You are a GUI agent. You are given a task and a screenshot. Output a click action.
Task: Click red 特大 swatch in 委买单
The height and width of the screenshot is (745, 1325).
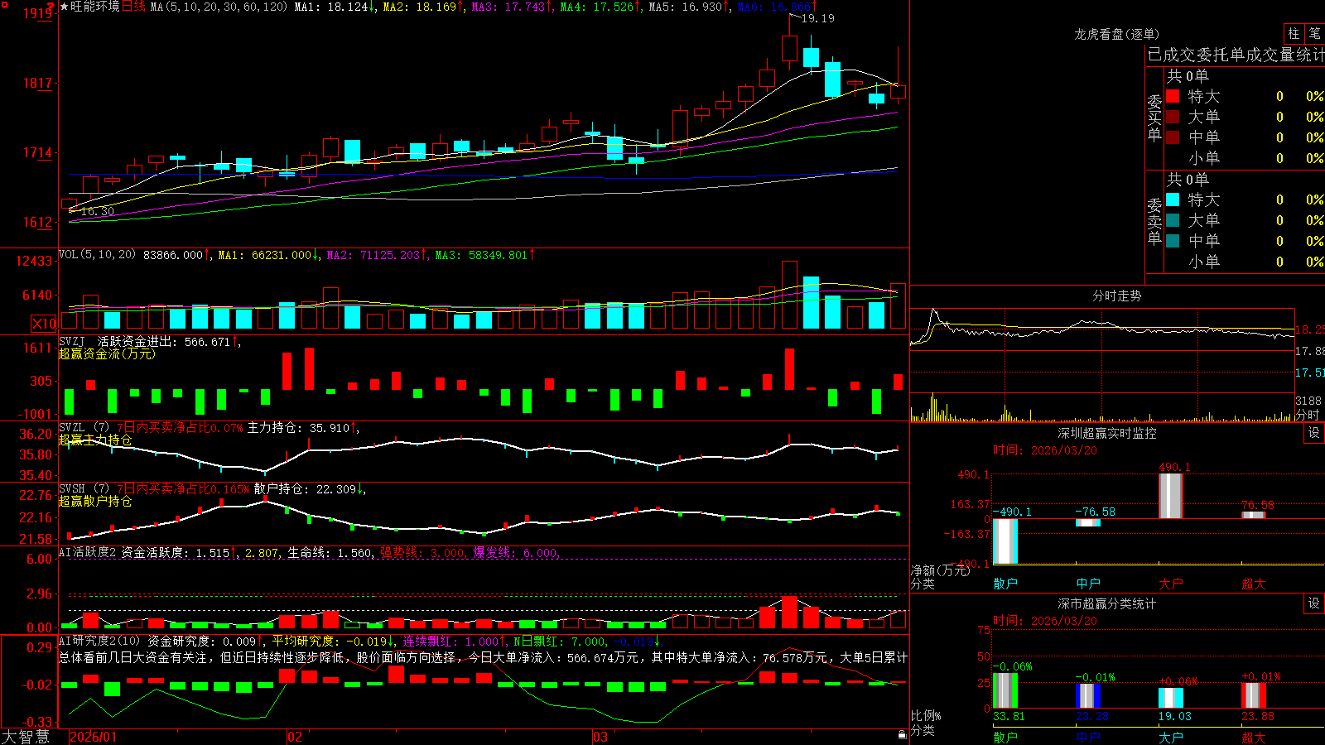click(x=1173, y=96)
